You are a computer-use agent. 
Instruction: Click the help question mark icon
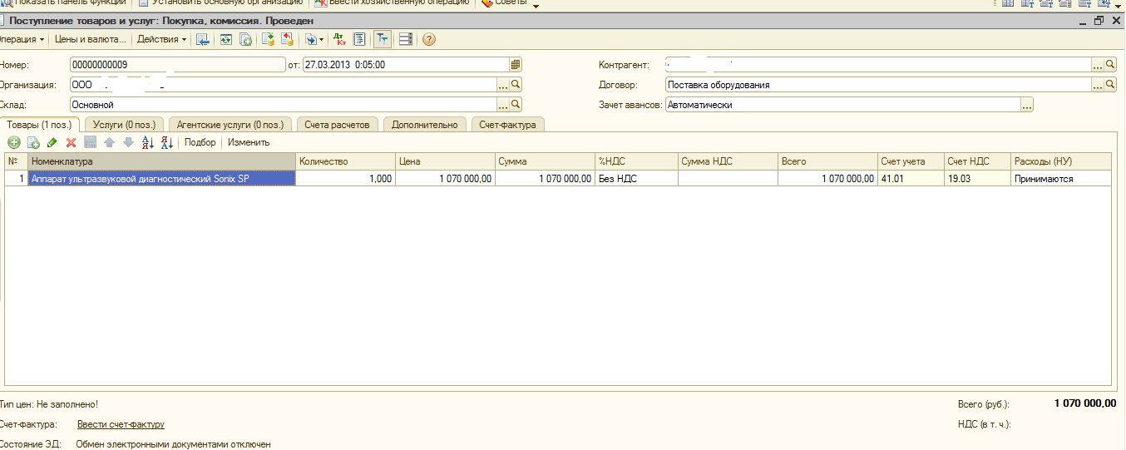tap(429, 39)
